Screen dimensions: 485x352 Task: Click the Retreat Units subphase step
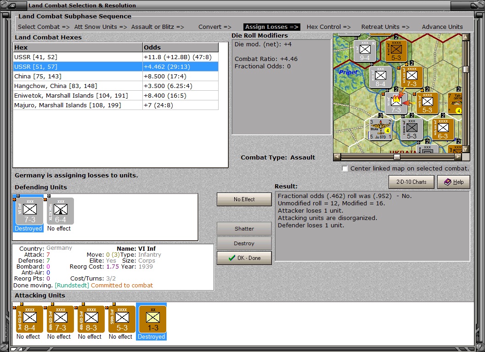(x=385, y=27)
